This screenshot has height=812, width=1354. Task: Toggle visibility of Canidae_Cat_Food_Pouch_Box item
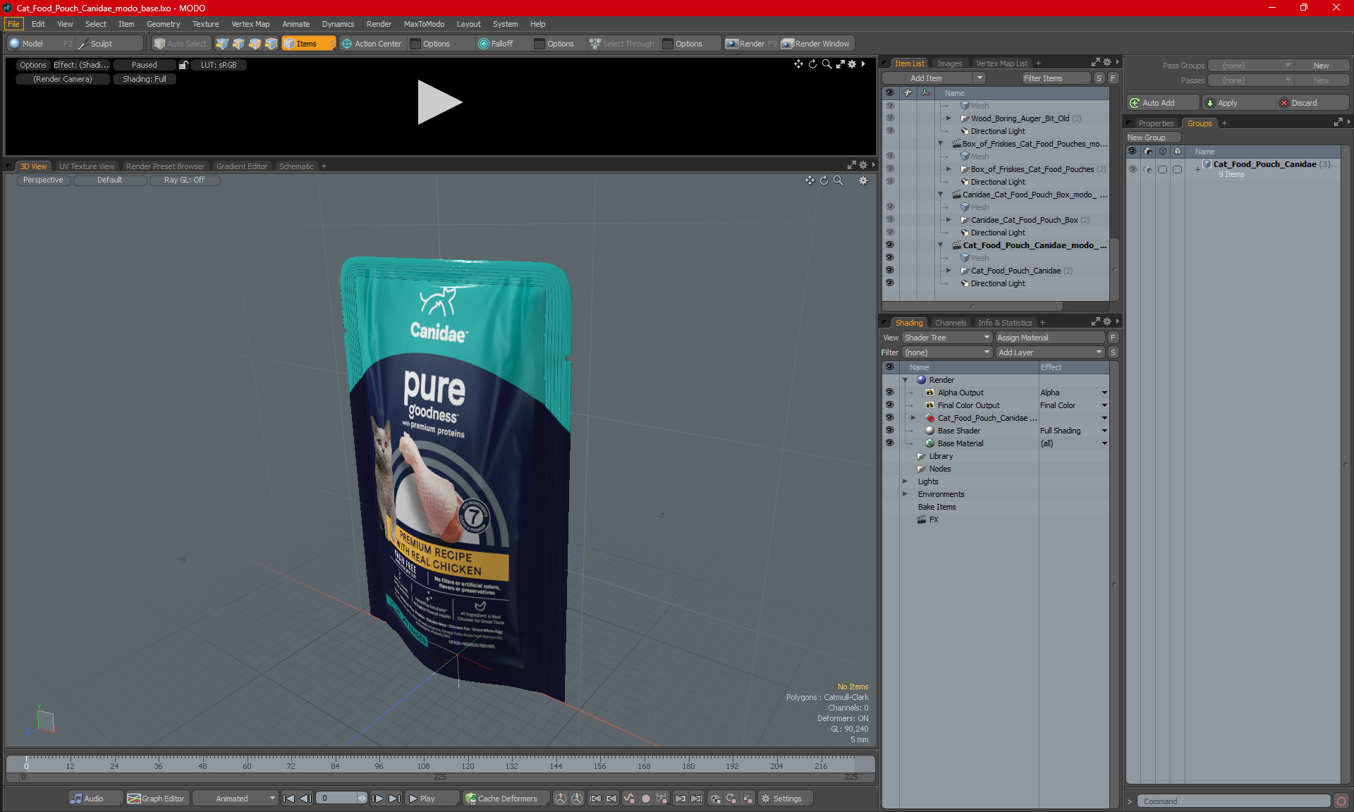[x=890, y=220]
